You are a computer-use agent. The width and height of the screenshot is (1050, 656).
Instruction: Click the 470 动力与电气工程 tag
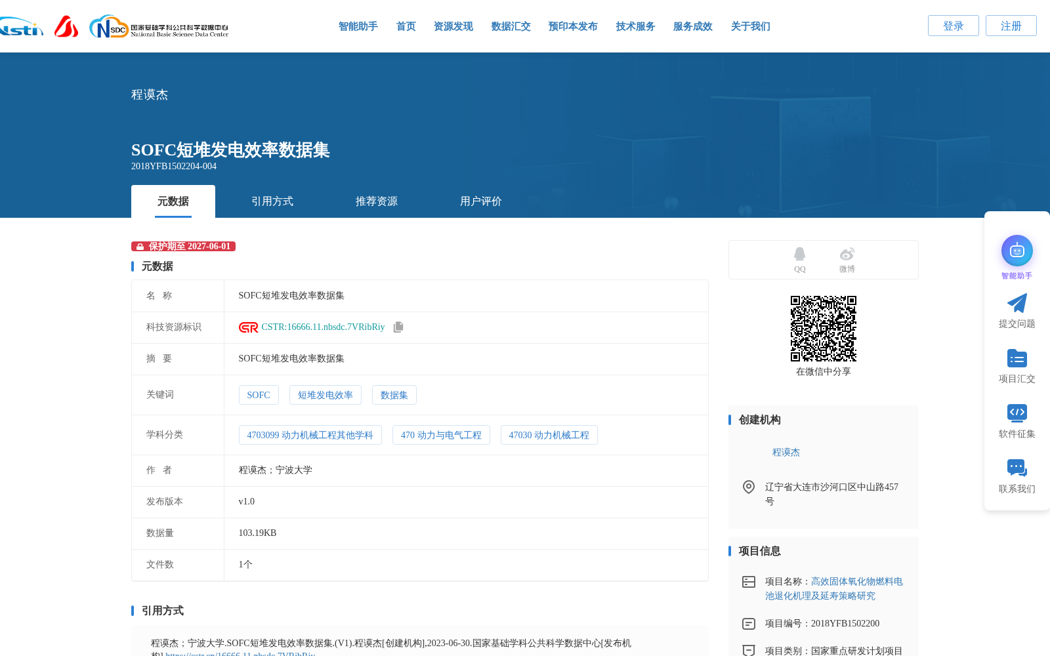(441, 435)
